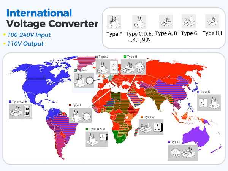Click the 'Type A, B' legend label
Image resolution: width=228 pixels, height=171 pixels.
pyautogui.click(x=166, y=33)
